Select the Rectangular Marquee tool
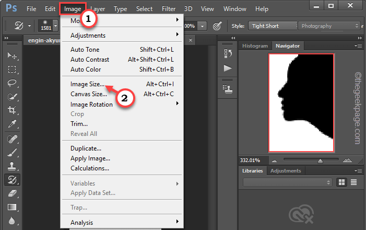 coord(12,69)
